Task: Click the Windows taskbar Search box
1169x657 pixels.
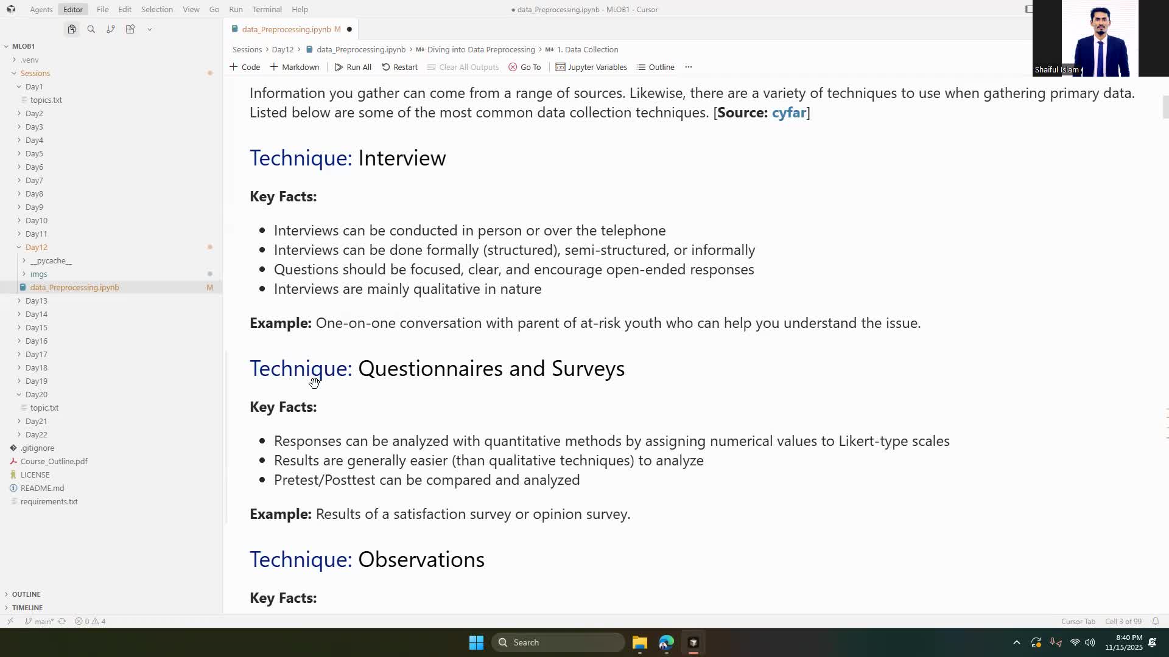Action: coord(557,642)
